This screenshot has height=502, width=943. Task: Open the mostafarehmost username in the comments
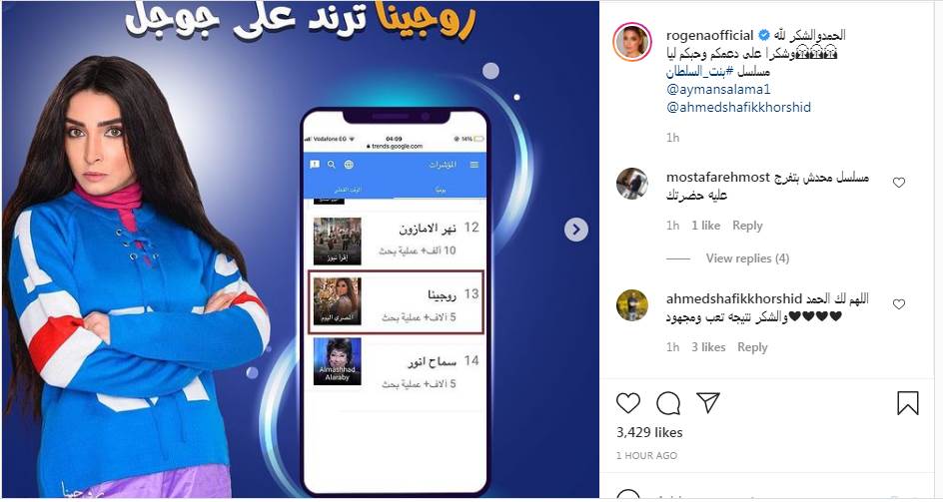point(718,178)
